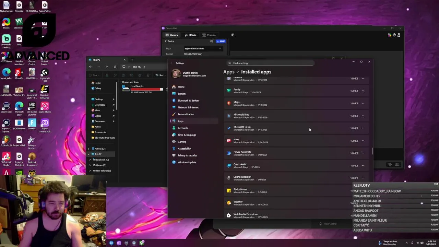Open options menu for News app
This screenshot has height=247, width=439.
[x=363, y=141]
